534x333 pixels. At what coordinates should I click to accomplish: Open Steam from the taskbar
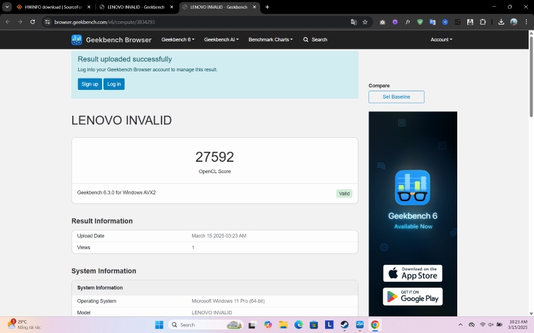(x=344, y=325)
